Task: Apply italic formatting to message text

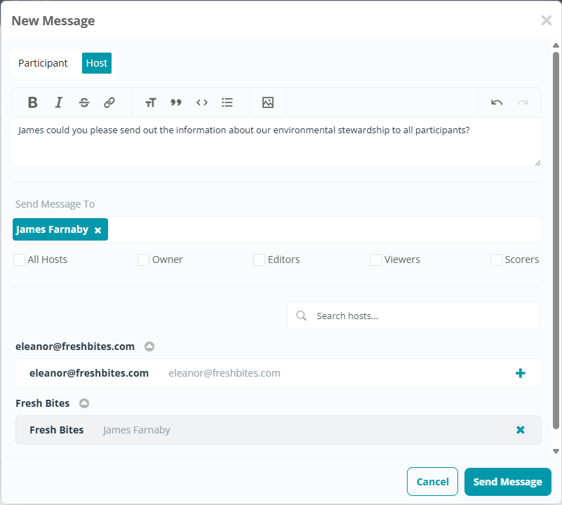Action: coord(58,102)
